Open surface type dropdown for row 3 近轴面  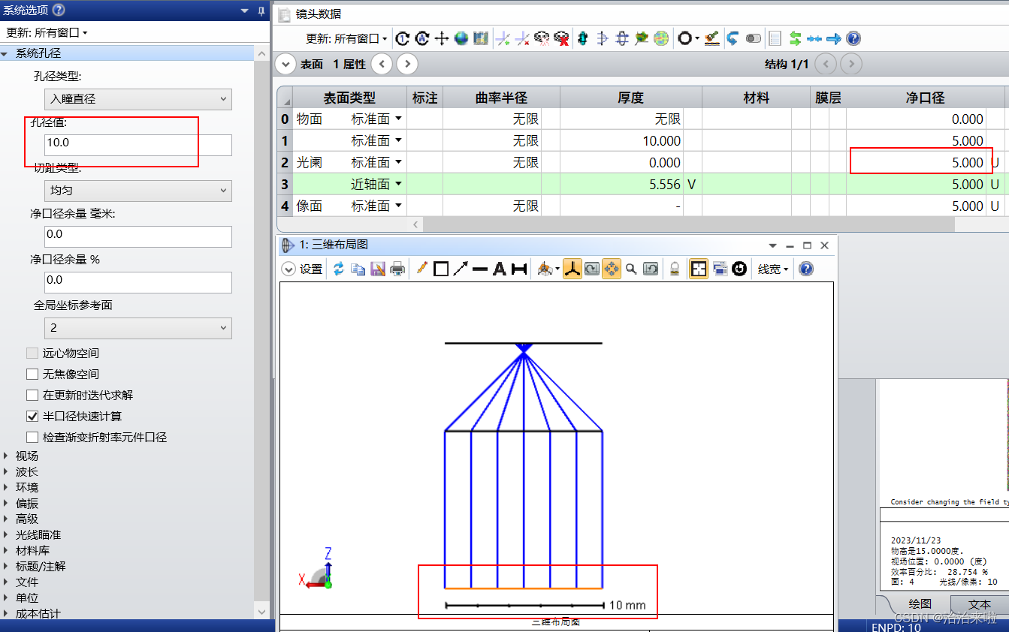398,184
